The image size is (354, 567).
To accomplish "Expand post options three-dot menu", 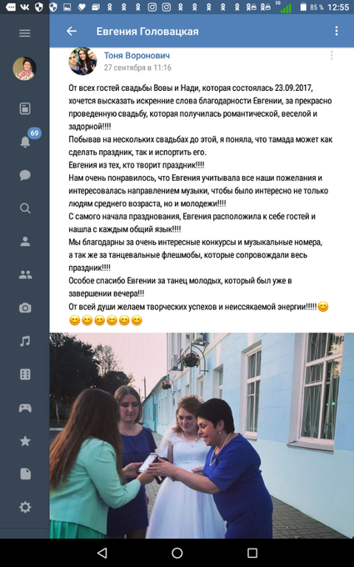I will (x=332, y=55).
